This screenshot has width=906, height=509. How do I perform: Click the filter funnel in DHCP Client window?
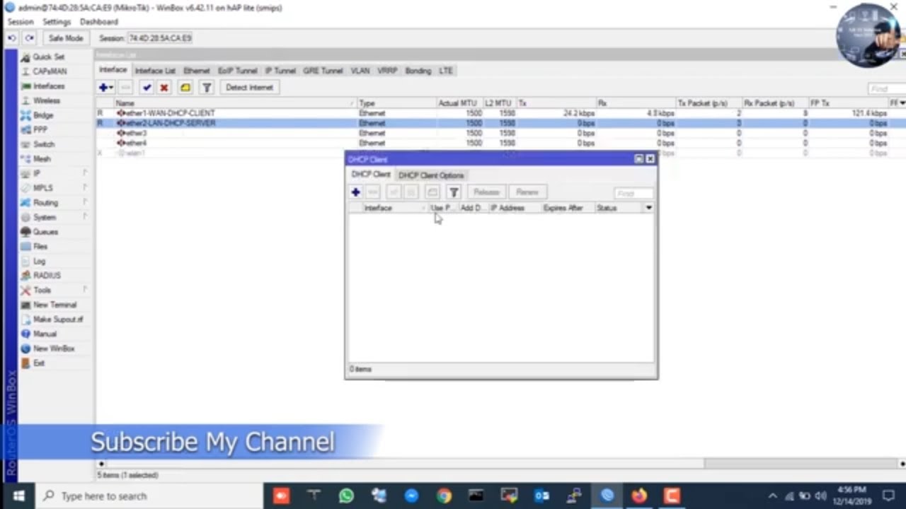(x=454, y=192)
